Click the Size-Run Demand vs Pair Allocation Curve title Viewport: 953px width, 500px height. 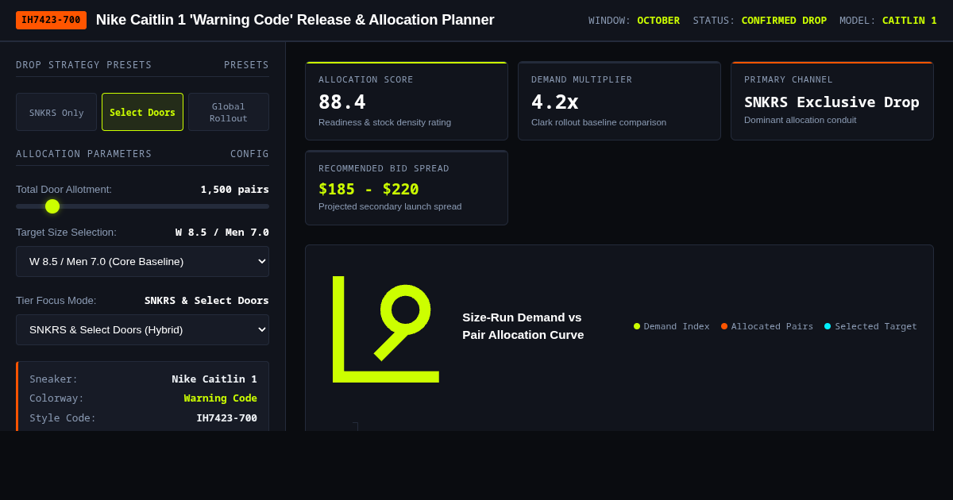click(x=523, y=326)
